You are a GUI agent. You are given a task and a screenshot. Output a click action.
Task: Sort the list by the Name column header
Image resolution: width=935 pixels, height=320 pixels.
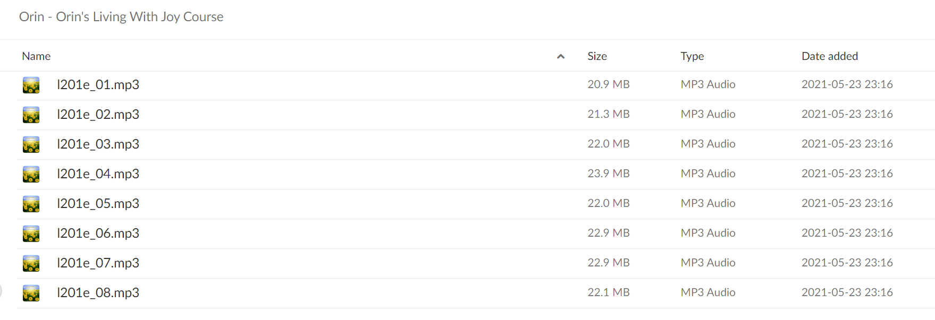point(36,56)
